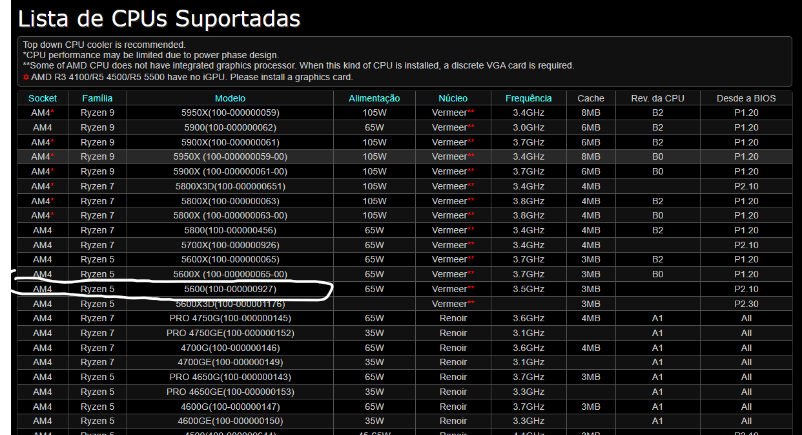Select model PRO 4650GE(100-000000153) cell
This screenshot has width=802, height=435.
(x=231, y=392)
